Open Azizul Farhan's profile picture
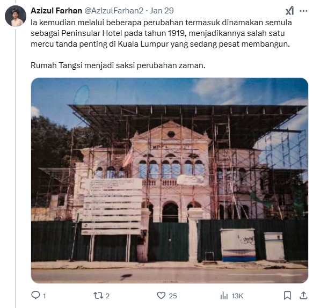Image resolution: width=313 pixels, height=308 pixels. pos(16,16)
